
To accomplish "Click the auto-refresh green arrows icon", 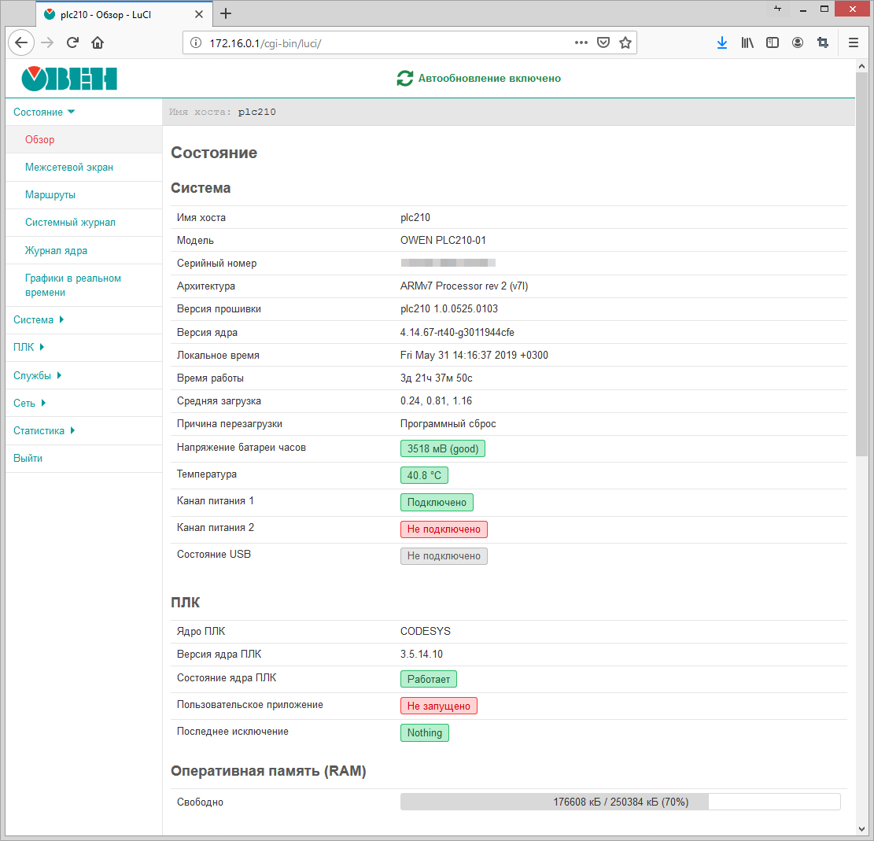I will click(x=404, y=78).
